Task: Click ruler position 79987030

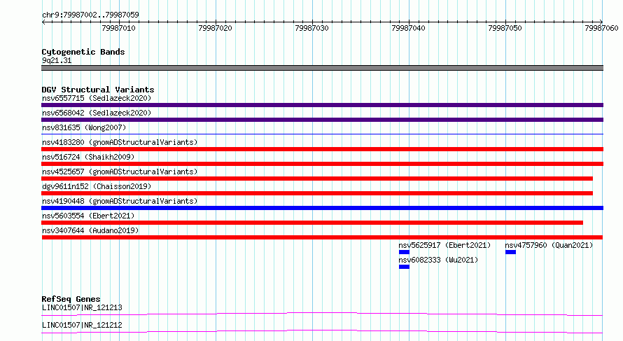Action: tap(311, 28)
